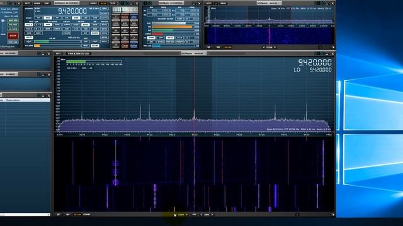Switch Main SP view to WF only
The image size is (403, 226).
coord(68,215)
